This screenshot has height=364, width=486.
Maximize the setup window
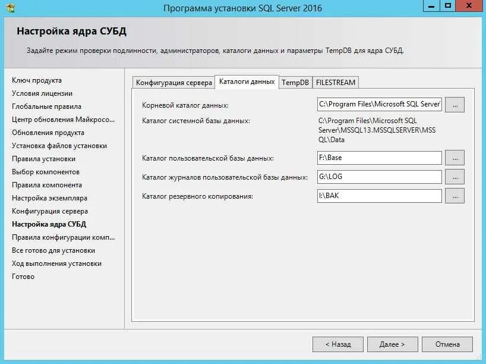click(447, 6)
